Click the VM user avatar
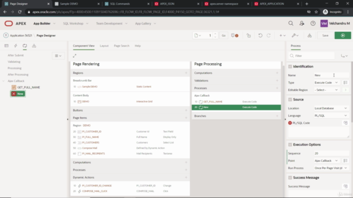The width and height of the screenshot is (353, 198). point(324,23)
